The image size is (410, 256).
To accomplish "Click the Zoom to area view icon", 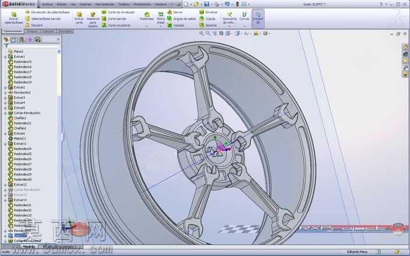I will 208,33.
